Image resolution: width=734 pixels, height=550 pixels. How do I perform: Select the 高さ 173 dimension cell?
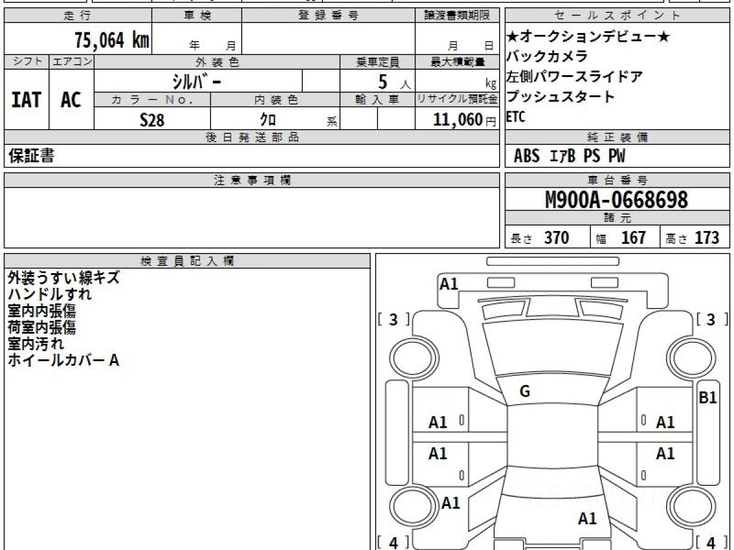click(695, 237)
